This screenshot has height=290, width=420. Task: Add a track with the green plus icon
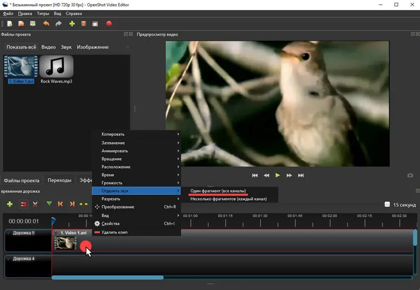pos(10,204)
